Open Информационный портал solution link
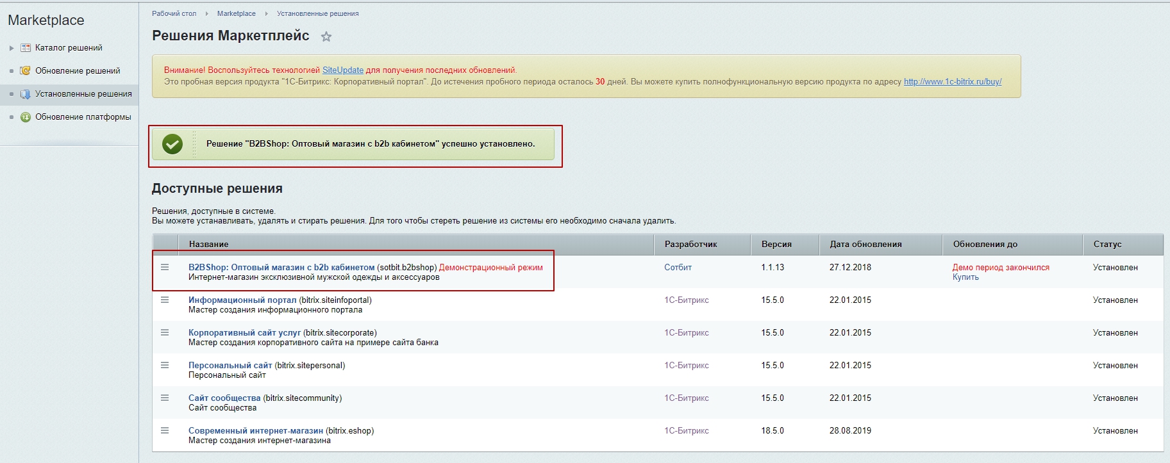The height and width of the screenshot is (463, 1170). pyautogui.click(x=242, y=300)
